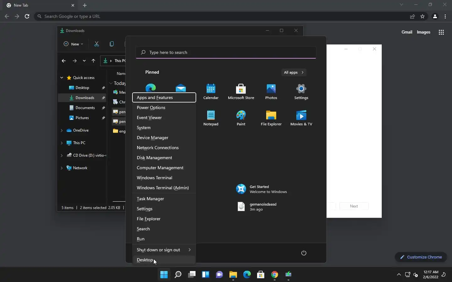Select Network Connections entry
Image resolution: width=452 pixels, height=282 pixels.
[x=164, y=148]
